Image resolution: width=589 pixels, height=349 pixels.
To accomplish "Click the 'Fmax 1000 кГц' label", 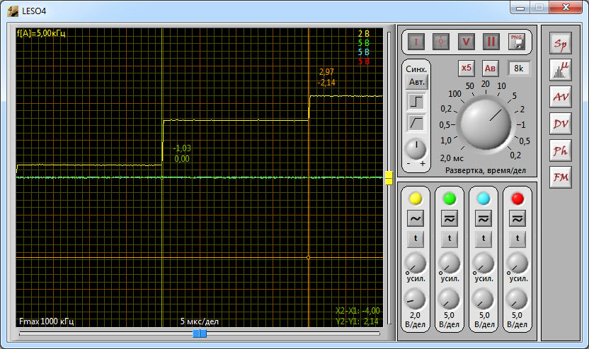I will pyautogui.click(x=46, y=321).
